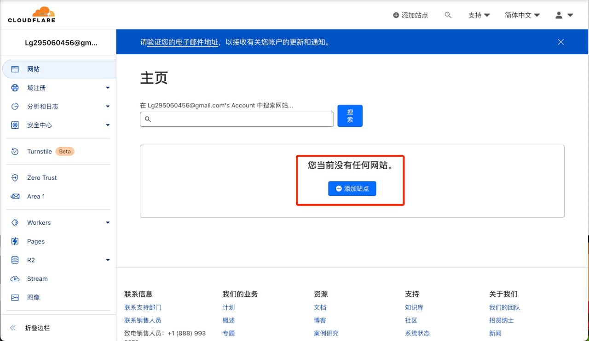Expand the 分析和日志 submenu arrow
The image size is (589, 341).
[108, 106]
